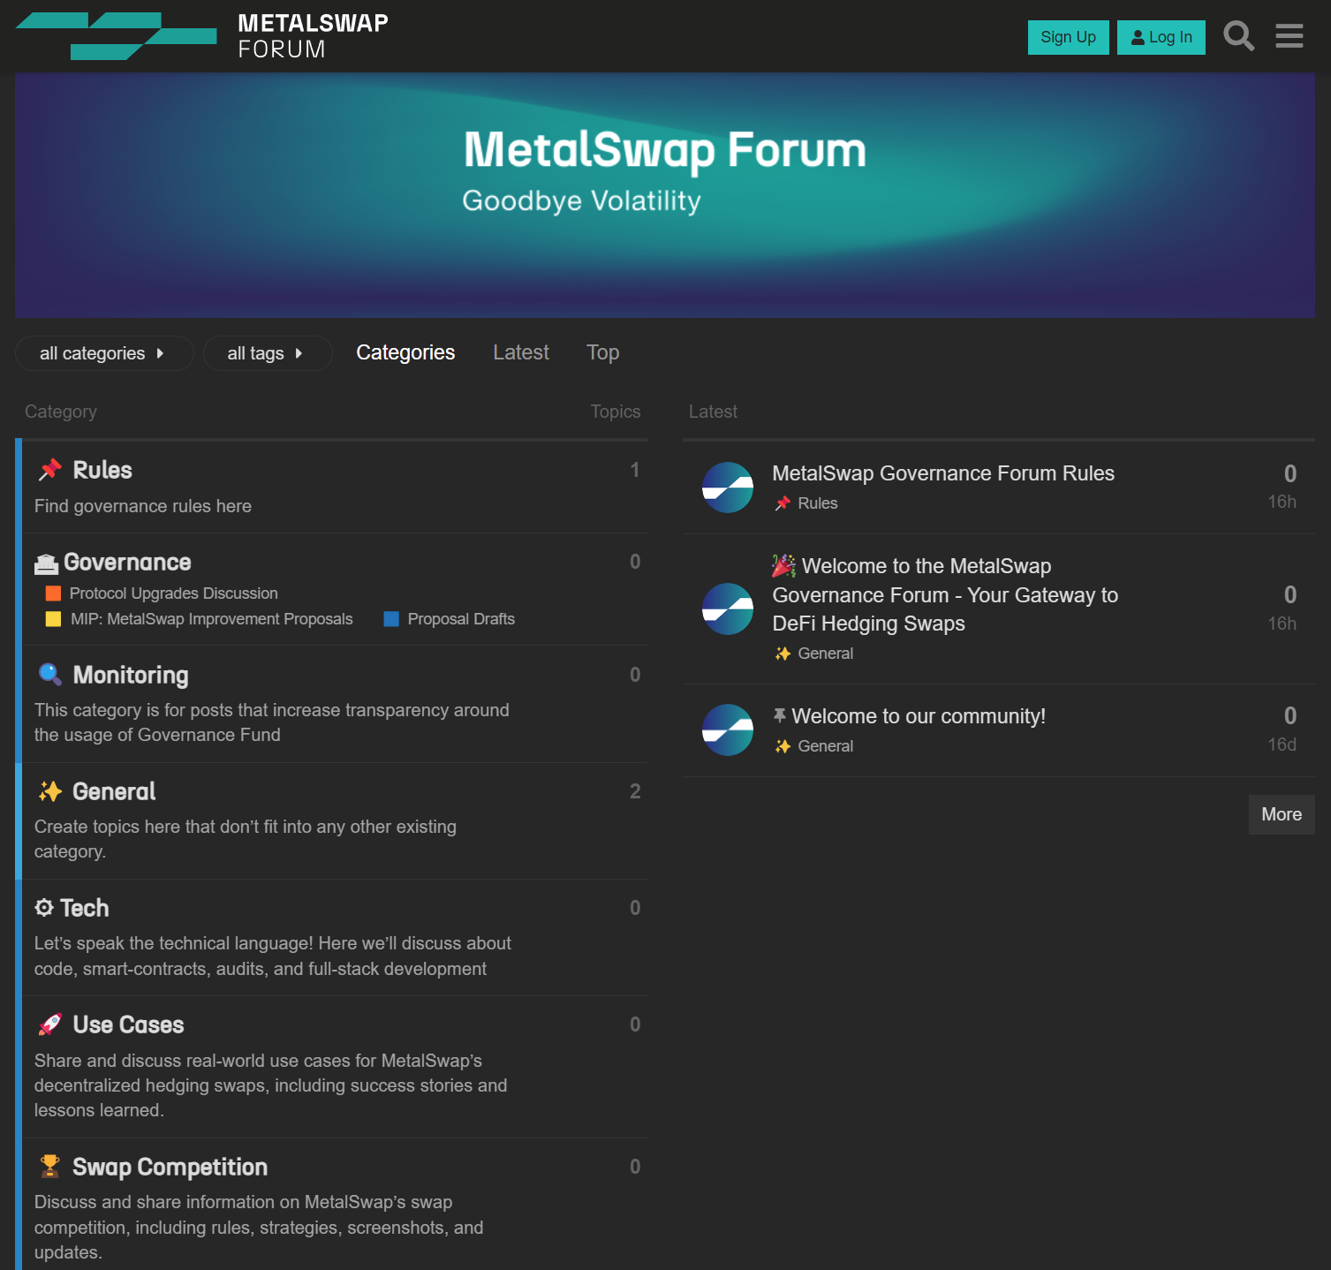The width and height of the screenshot is (1331, 1270).
Task: Click General badge under DeFi Hedging Swaps topic
Action: (x=814, y=654)
